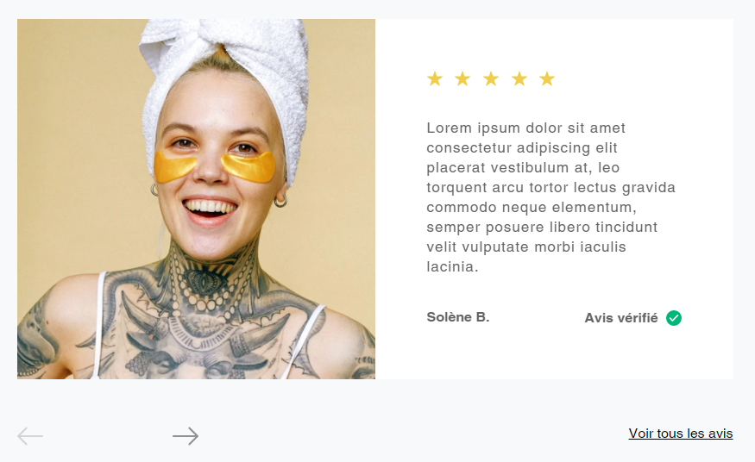Viewport: 755px width, 462px height.
Task: Click the fifth, last rating star
Action: 547,78
